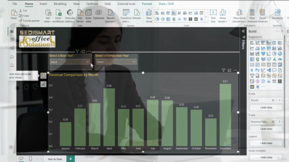
Task: Switch to the Optimize ribbon tab
Action: coord(92,4)
